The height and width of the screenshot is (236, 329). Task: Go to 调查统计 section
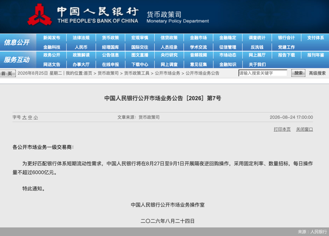click(x=257, y=38)
